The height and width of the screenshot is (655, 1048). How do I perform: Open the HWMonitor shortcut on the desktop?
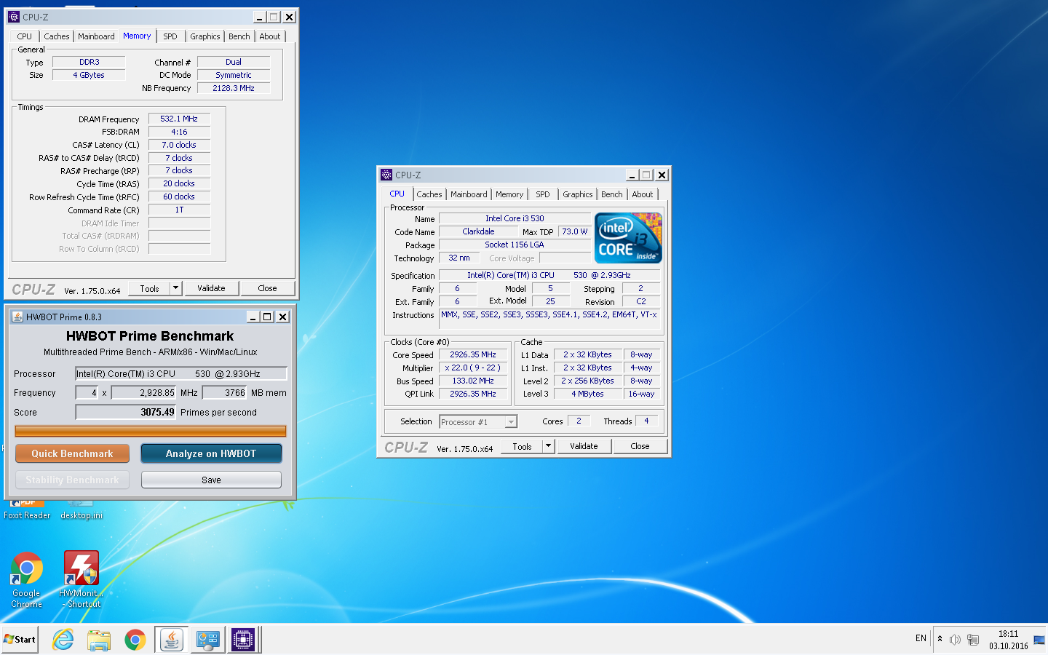(82, 579)
